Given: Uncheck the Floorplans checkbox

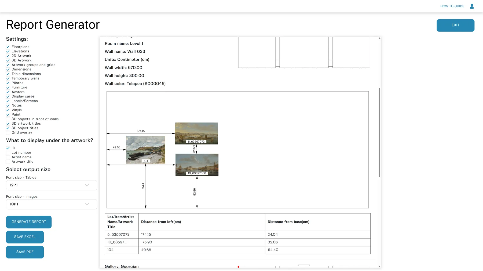Looking at the screenshot, I should click(8, 47).
